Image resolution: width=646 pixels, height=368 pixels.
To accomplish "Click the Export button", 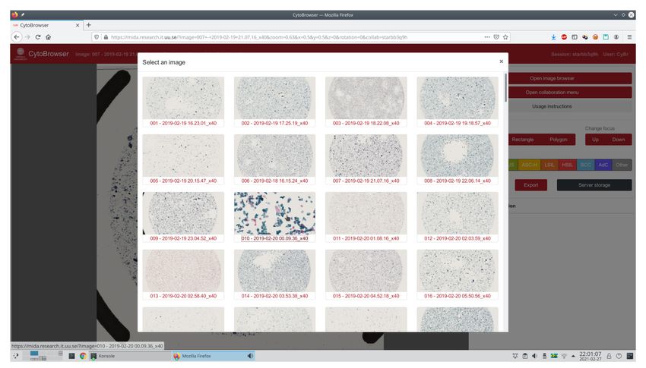I will [x=530, y=185].
